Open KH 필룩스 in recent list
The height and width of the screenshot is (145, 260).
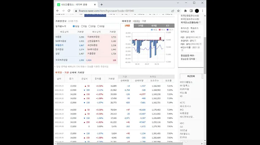[185, 86]
